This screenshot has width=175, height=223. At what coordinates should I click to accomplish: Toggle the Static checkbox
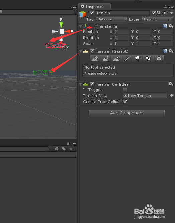pos(154,13)
